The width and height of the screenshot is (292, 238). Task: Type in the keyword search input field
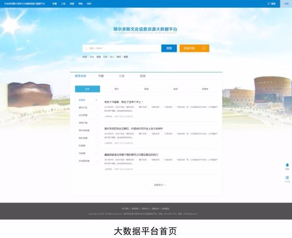point(121,48)
